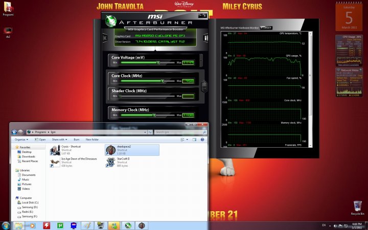Refresh the Igre folder view

click(x=150, y=132)
